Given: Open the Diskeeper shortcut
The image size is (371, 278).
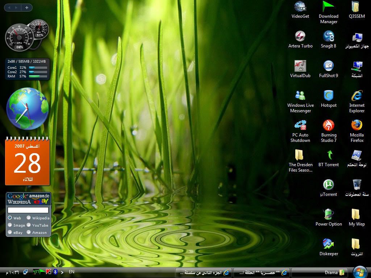Looking at the screenshot, I should (x=328, y=244).
